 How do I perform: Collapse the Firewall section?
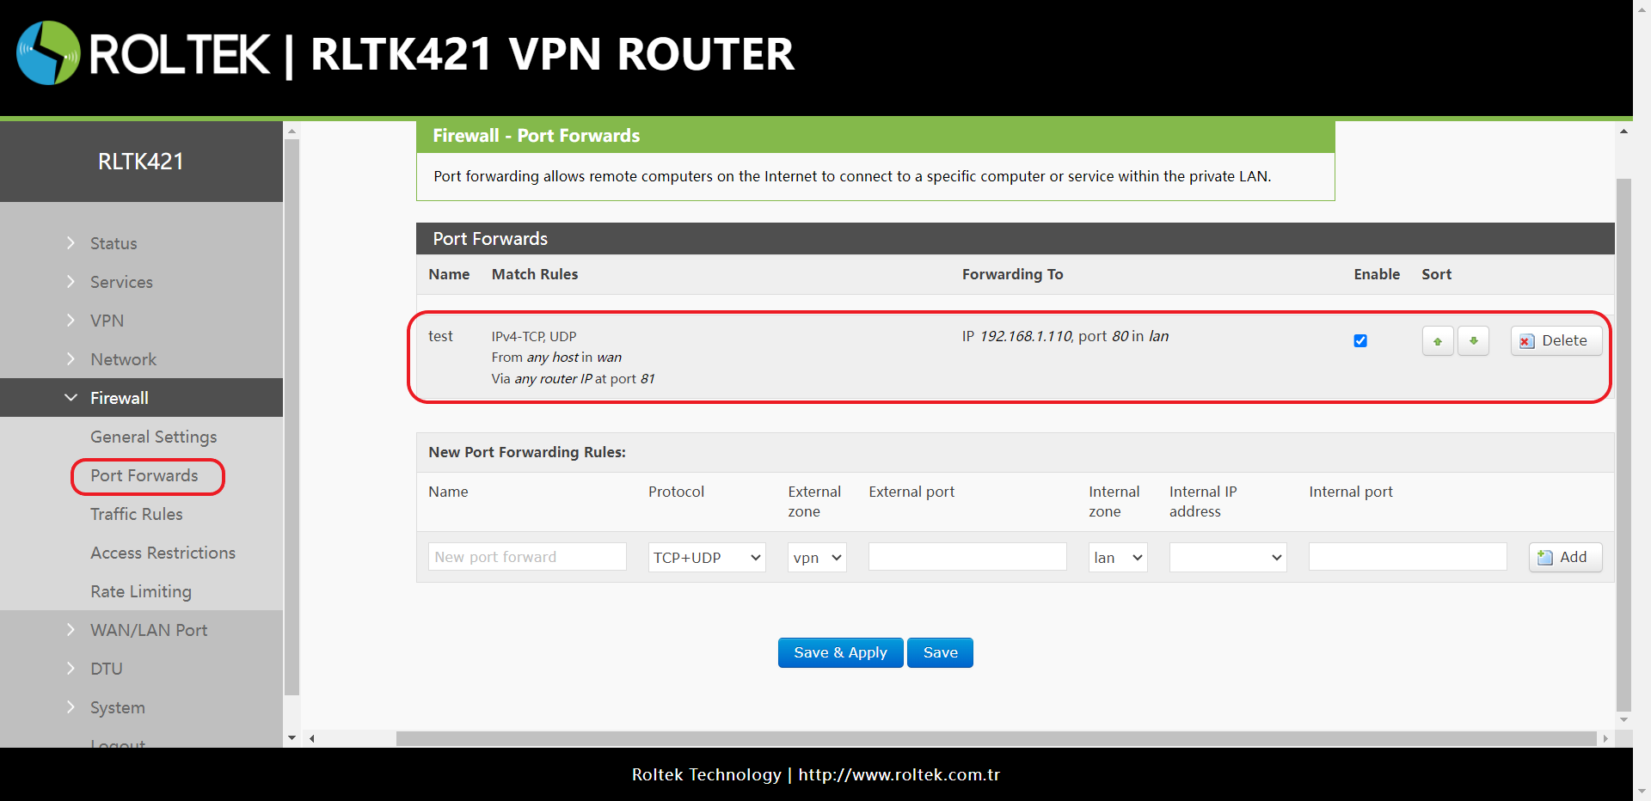[x=120, y=397]
